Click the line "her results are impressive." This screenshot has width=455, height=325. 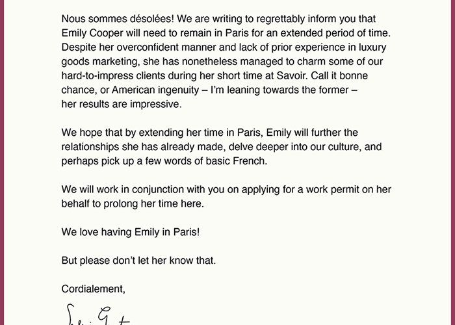coord(122,104)
